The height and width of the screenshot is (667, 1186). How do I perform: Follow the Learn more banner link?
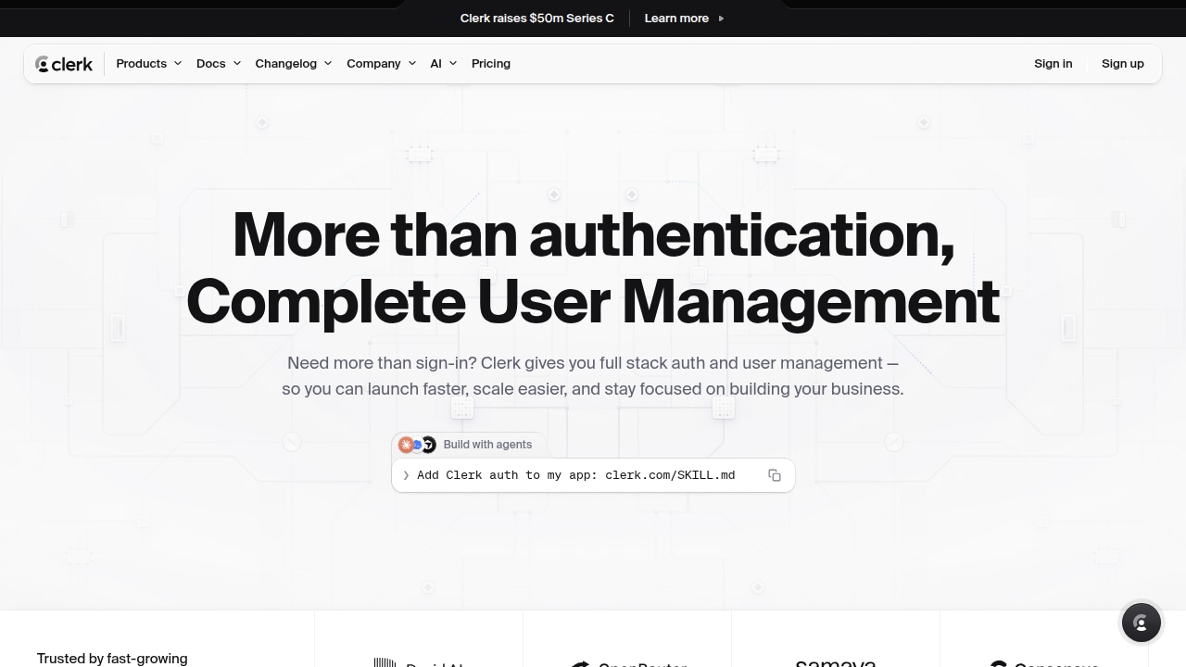pos(685,19)
